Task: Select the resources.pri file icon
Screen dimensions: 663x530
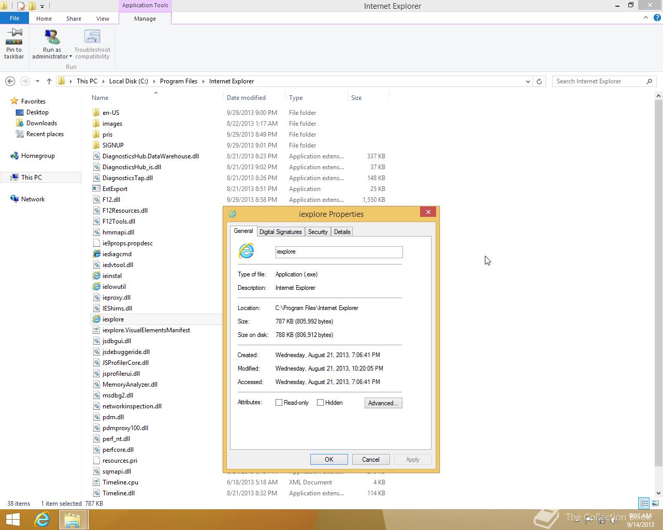Action: pyautogui.click(x=96, y=461)
